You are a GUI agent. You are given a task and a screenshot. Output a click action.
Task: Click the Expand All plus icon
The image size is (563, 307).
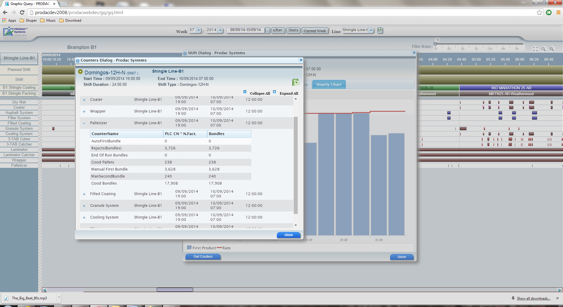coord(274,92)
